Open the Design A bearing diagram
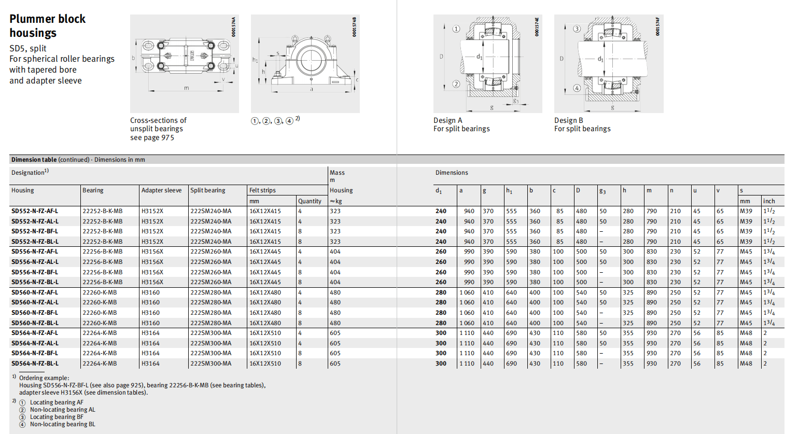 click(x=487, y=63)
